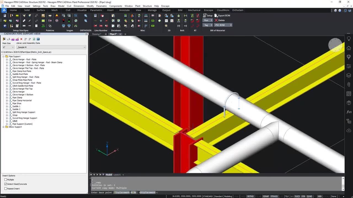Open the _Sample M library dropdown
The width and height of the screenshot is (353, 198).
51,47
